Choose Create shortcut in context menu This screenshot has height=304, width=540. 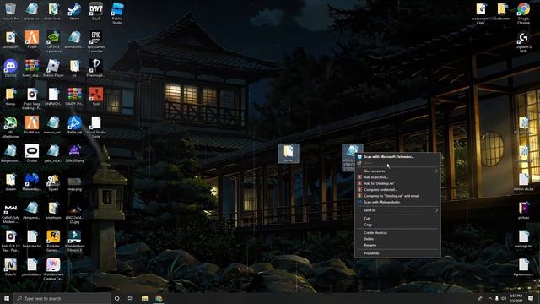397,233
